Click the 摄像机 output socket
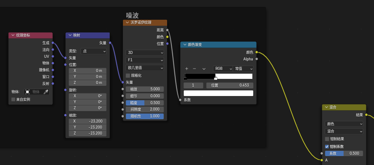Screen dimensions: 374x165 pyautogui.click(x=53, y=70)
